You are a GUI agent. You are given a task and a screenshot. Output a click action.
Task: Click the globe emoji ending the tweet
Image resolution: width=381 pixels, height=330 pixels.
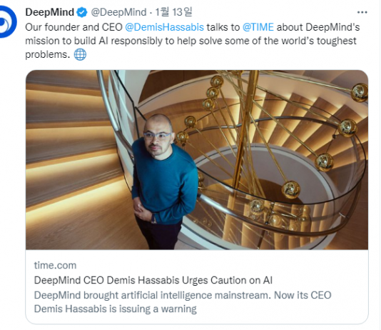80,54
